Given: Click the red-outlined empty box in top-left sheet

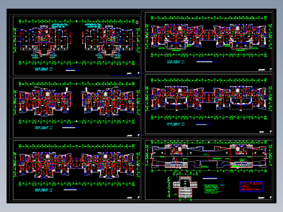Looking at the screenshot, I should [x=125, y=70].
